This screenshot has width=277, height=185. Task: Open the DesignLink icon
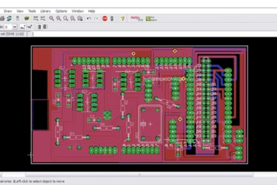137,18
